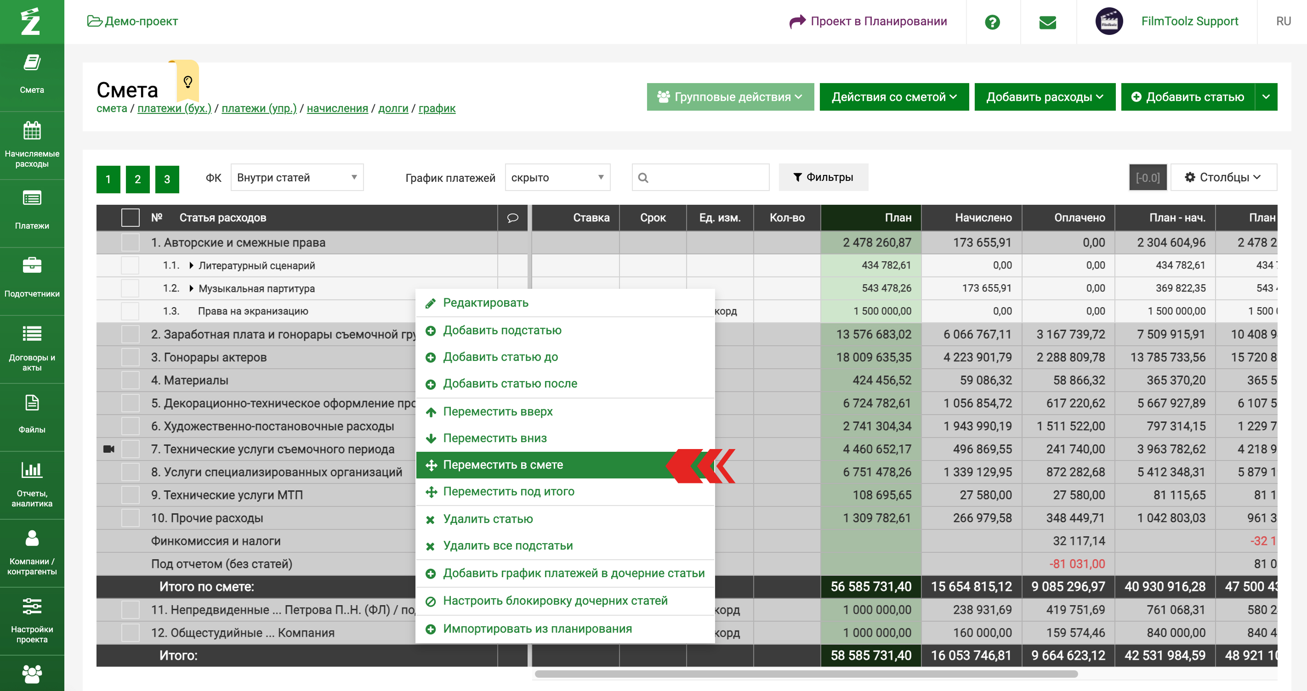Image resolution: width=1307 pixels, height=691 pixels.
Task: Open the начисления link
Action: (x=337, y=108)
